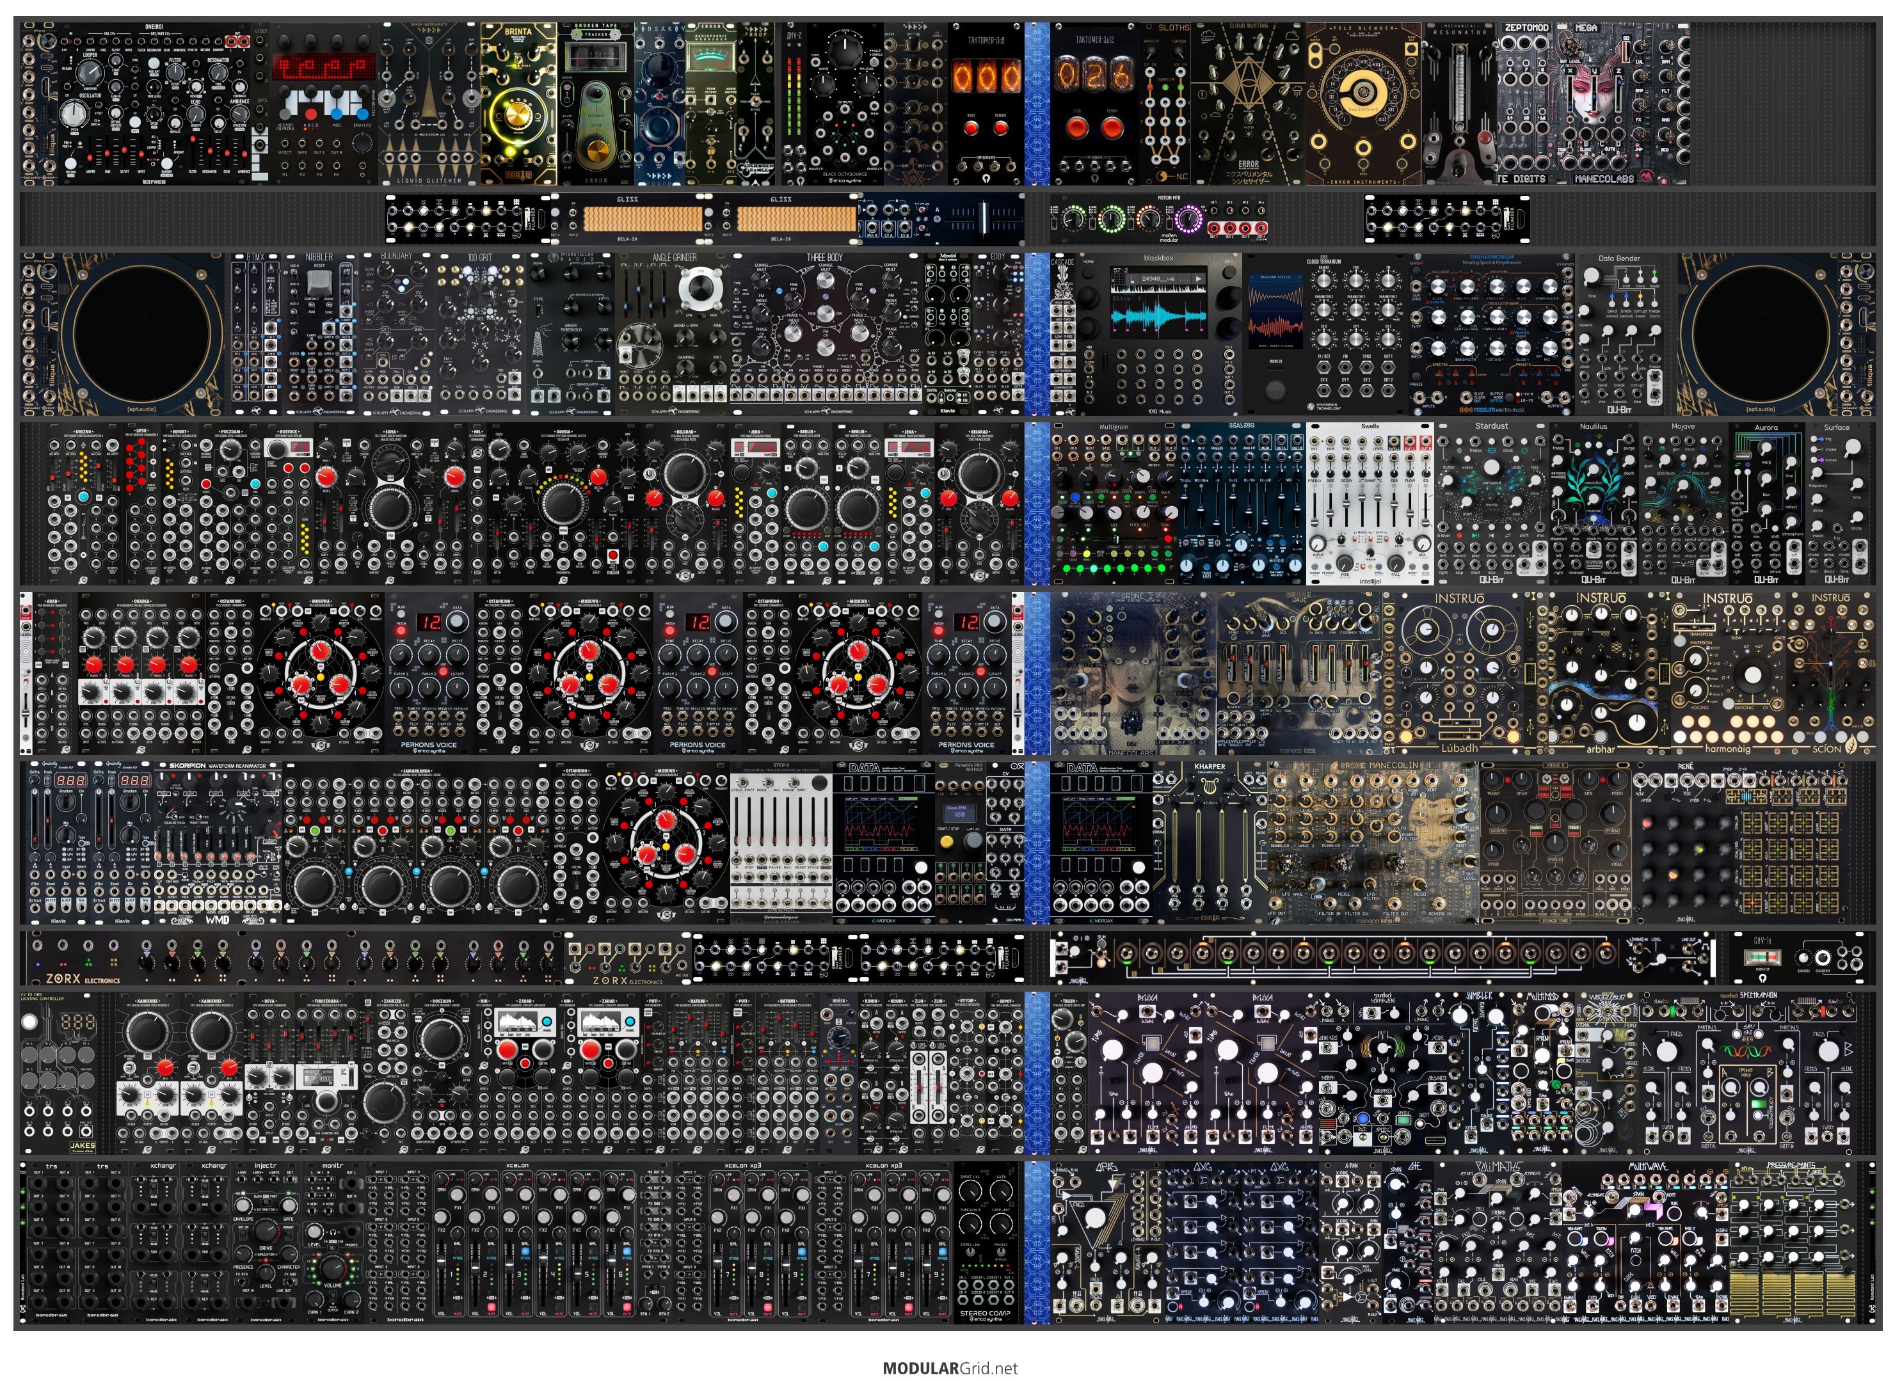Select the white Swells module
1902x1382 pixels.
(x=1370, y=503)
